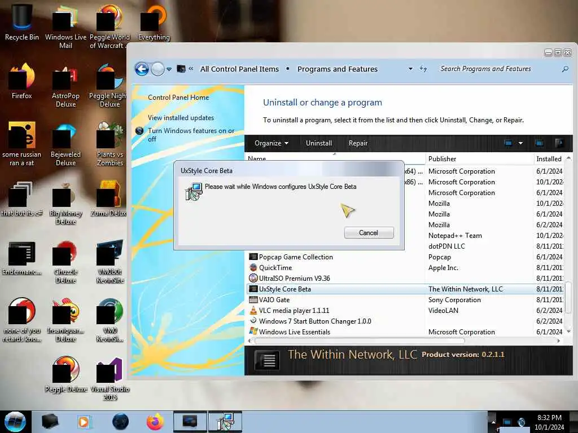Image resolution: width=578 pixels, height=433 pixels.
Task: Select Peggle World of Warcraft desktop icon
Action: tap(110, 26)
